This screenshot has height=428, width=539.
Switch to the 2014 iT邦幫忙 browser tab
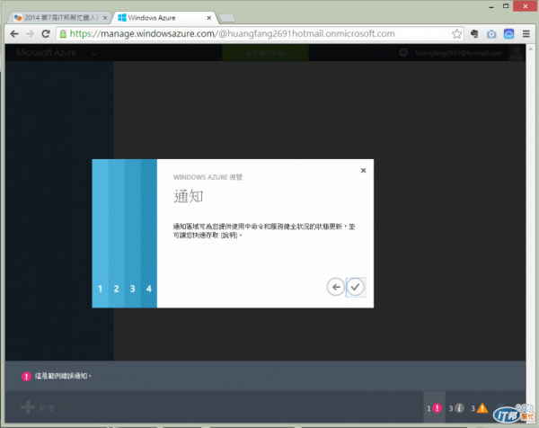click(x=57, y=18)
